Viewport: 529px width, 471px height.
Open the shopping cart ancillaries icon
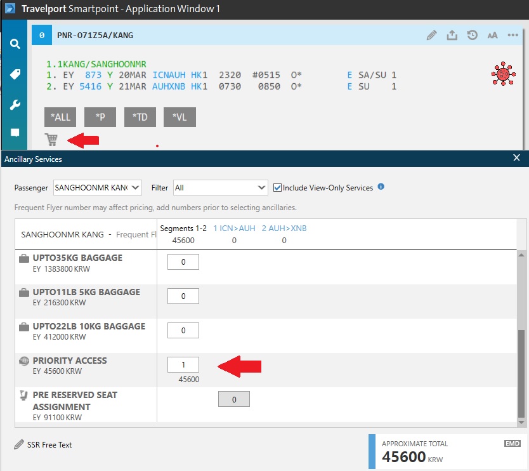(51, 140)
